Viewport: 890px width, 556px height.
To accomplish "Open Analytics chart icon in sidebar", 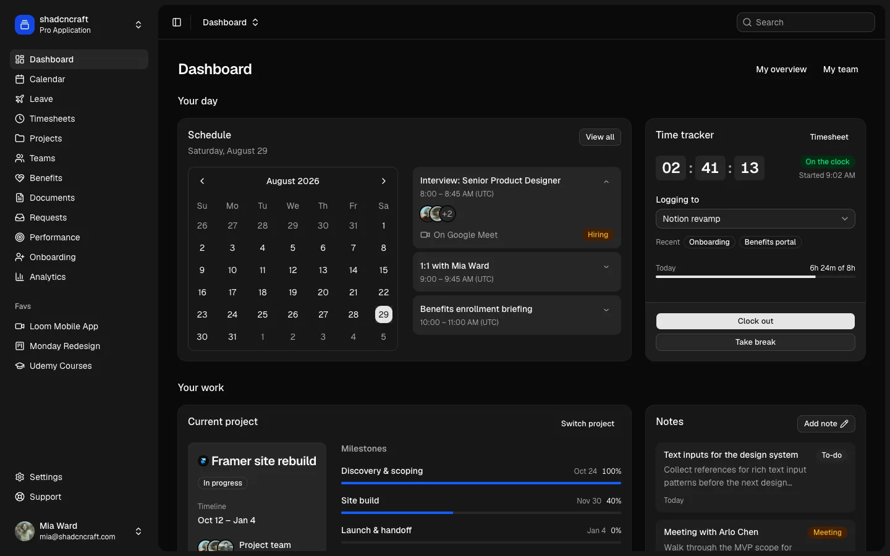I will pyautogui.click(x=20, y=277).
